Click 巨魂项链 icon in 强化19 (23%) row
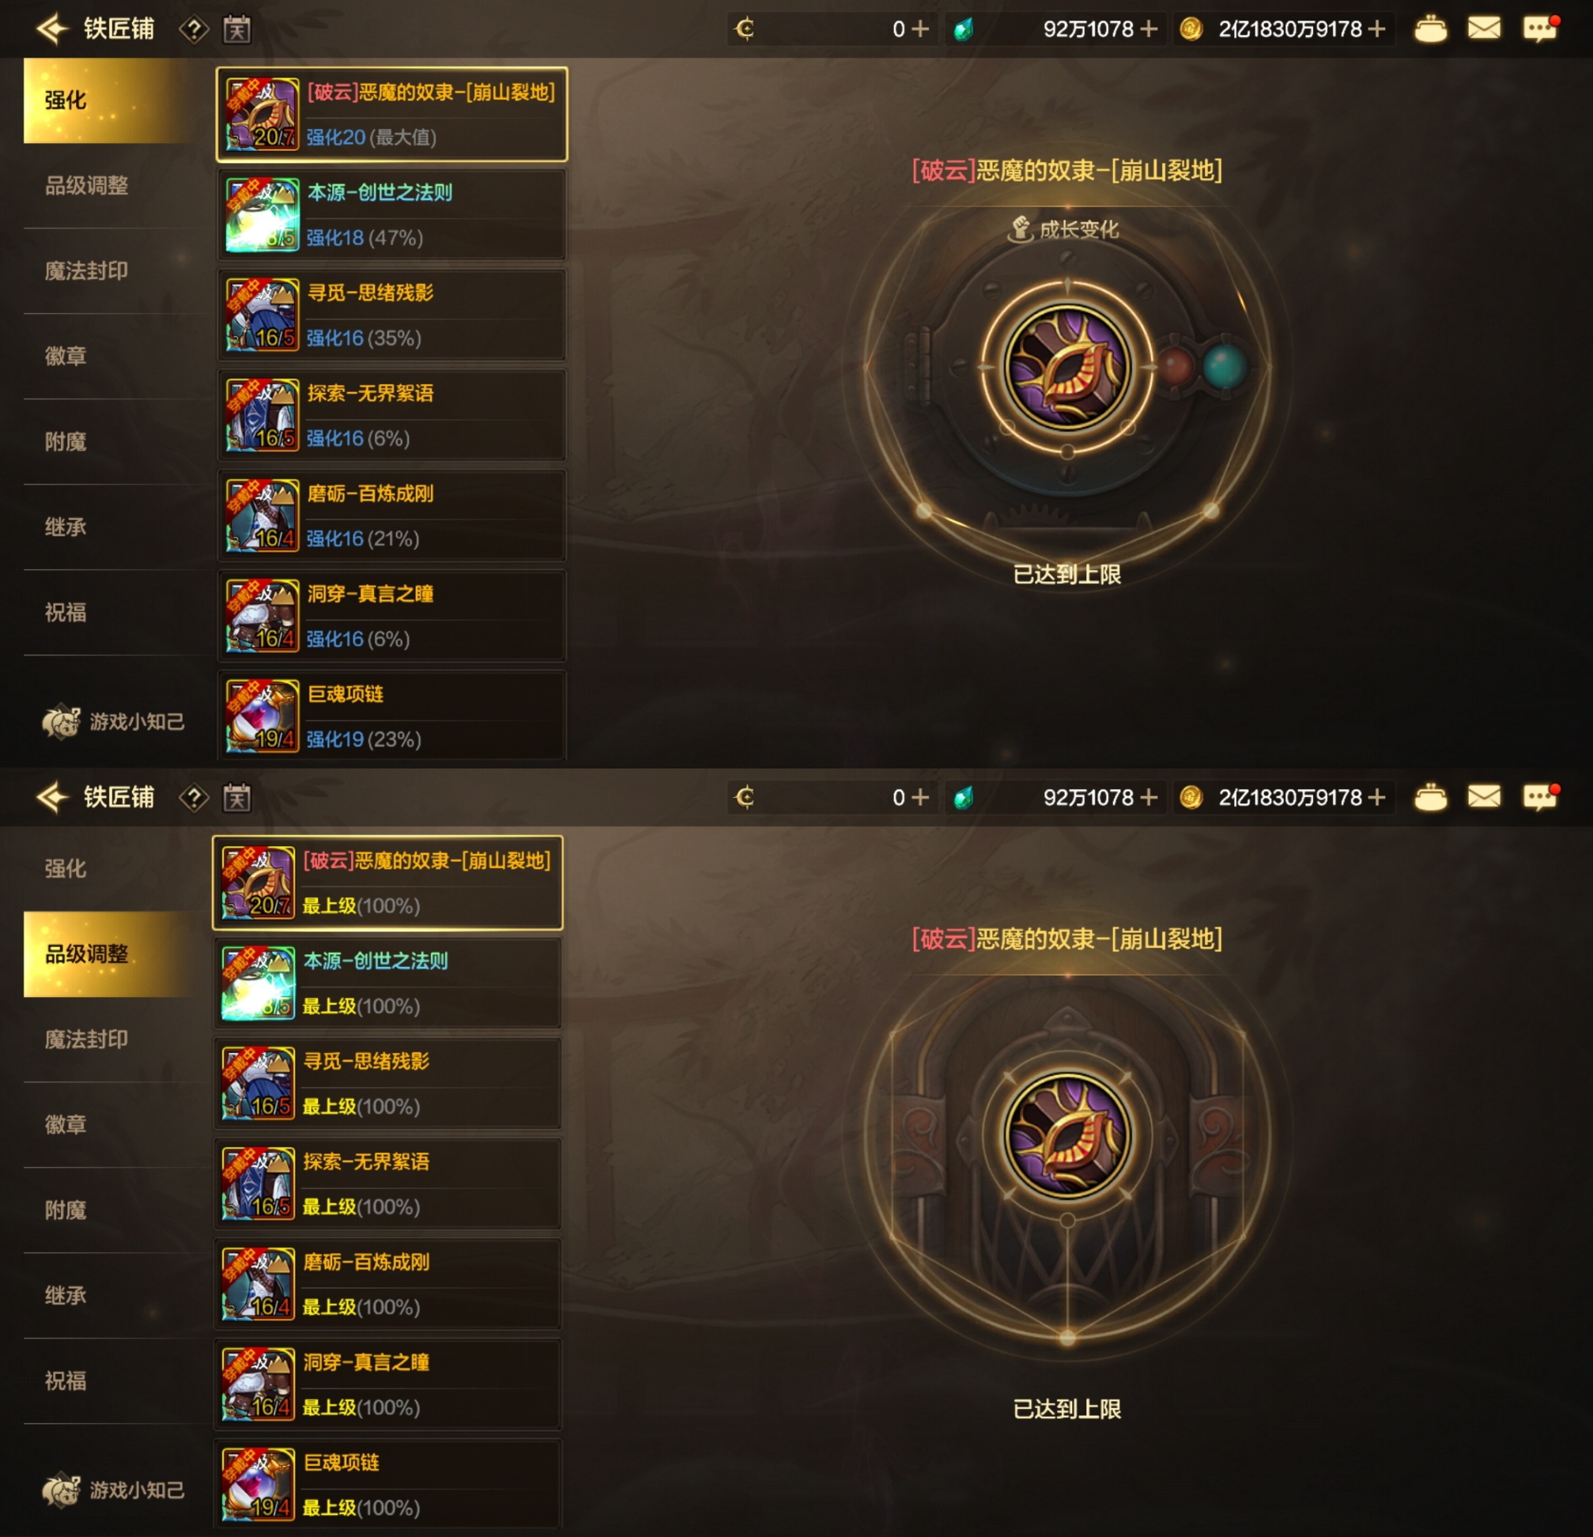The image size is (1593, 1537). (262, 716)
